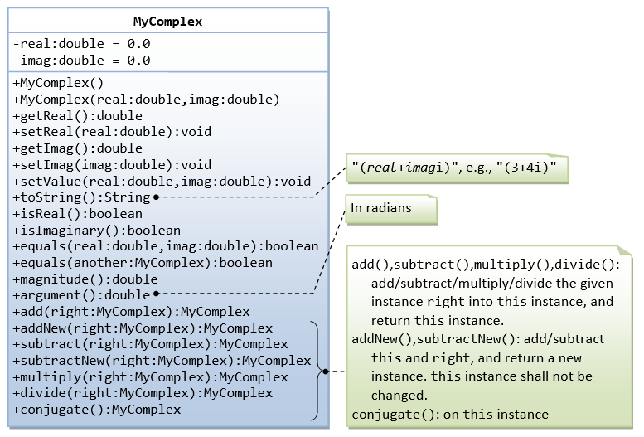Screen dimensions: 644x437
Task: Select the +conjugate():MyComplex method
Action: (97, 410)
